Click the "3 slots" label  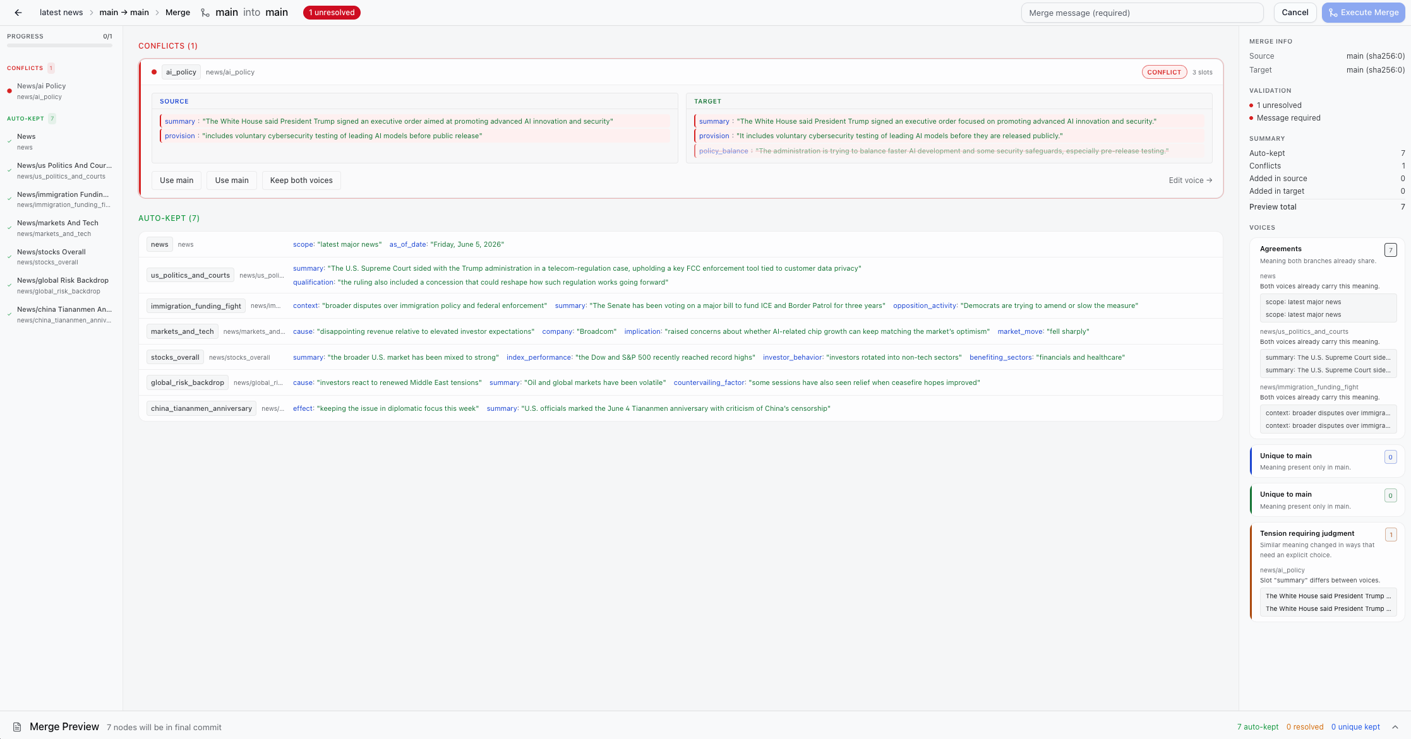click(x=1203, y=72)
